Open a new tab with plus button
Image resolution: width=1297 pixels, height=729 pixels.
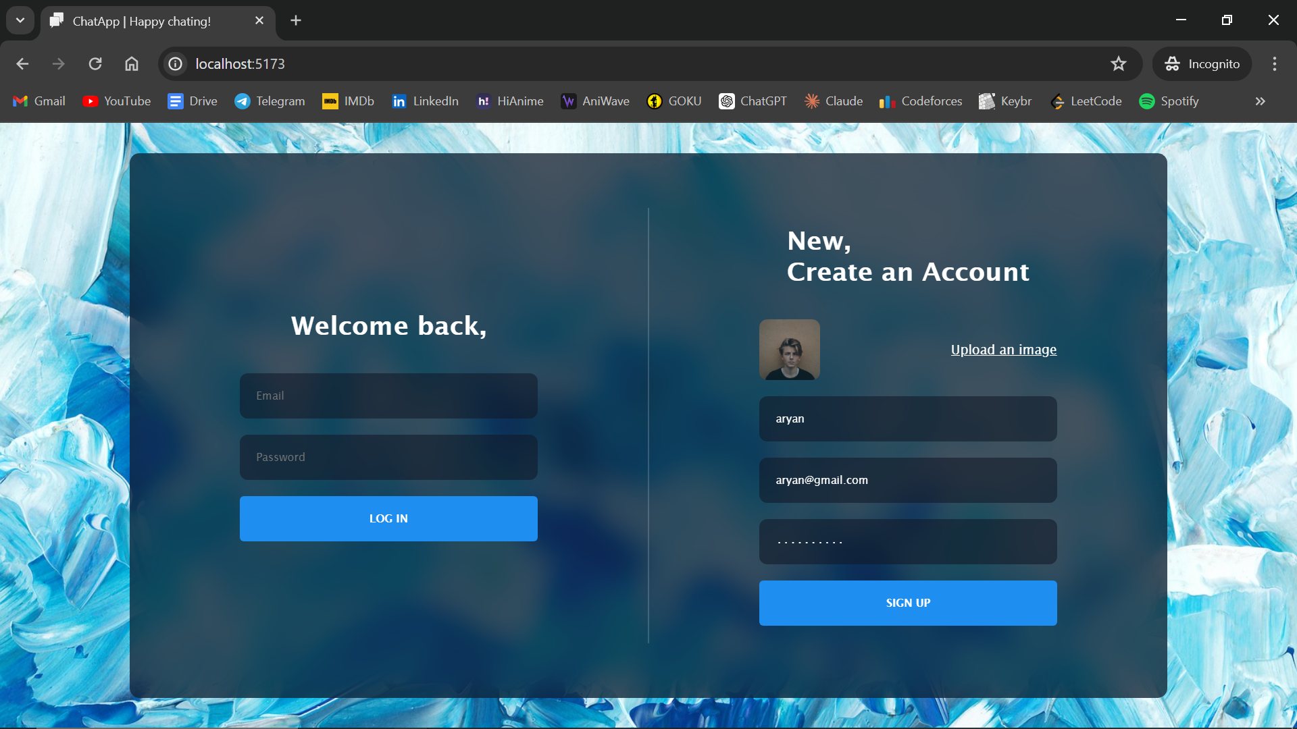tap(296, 20)
